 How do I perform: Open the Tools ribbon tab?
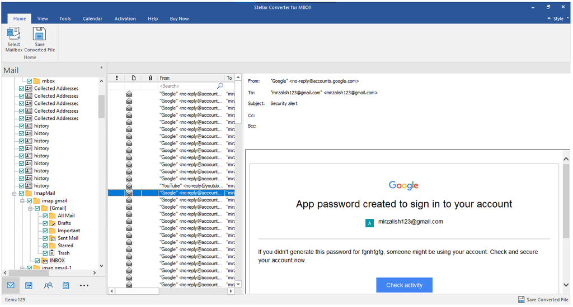65,18
